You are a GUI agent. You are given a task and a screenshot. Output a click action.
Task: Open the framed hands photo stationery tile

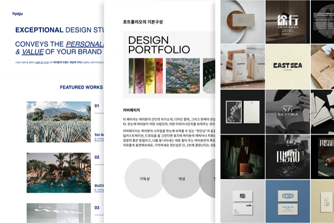point(243,112)
